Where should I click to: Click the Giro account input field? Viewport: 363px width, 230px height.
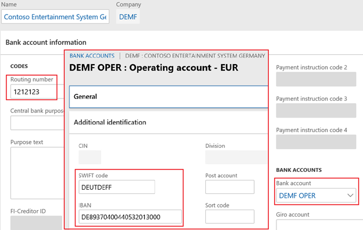pyautogui.click(x=320, y=225)
